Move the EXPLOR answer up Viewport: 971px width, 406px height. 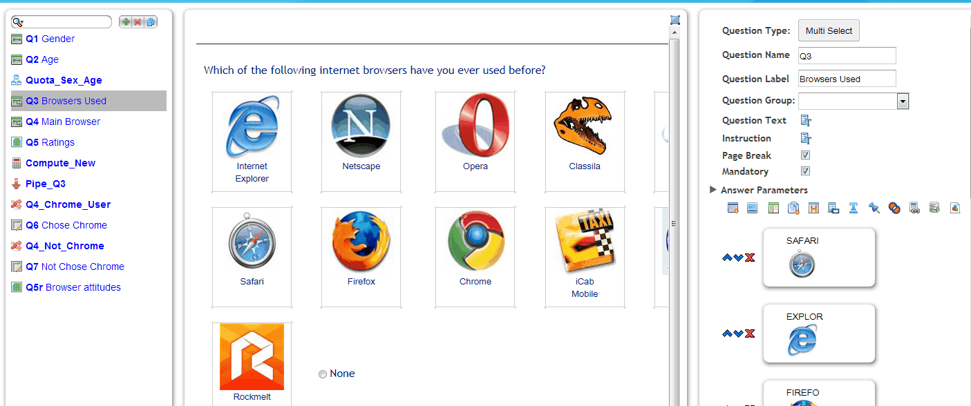pos(726,333)
